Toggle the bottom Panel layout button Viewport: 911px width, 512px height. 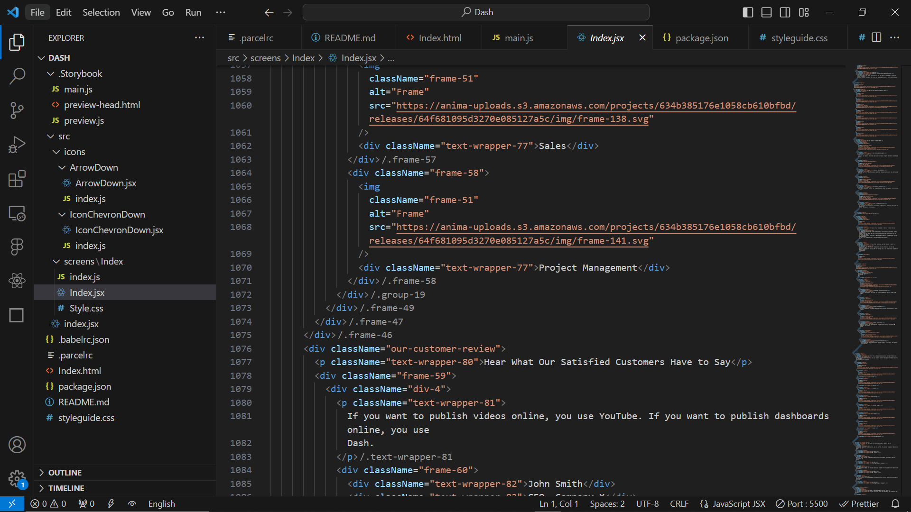pos(766,12)
